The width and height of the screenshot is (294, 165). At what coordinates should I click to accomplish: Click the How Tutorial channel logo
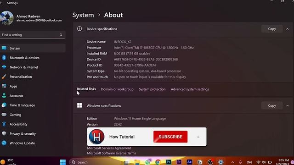96,137
